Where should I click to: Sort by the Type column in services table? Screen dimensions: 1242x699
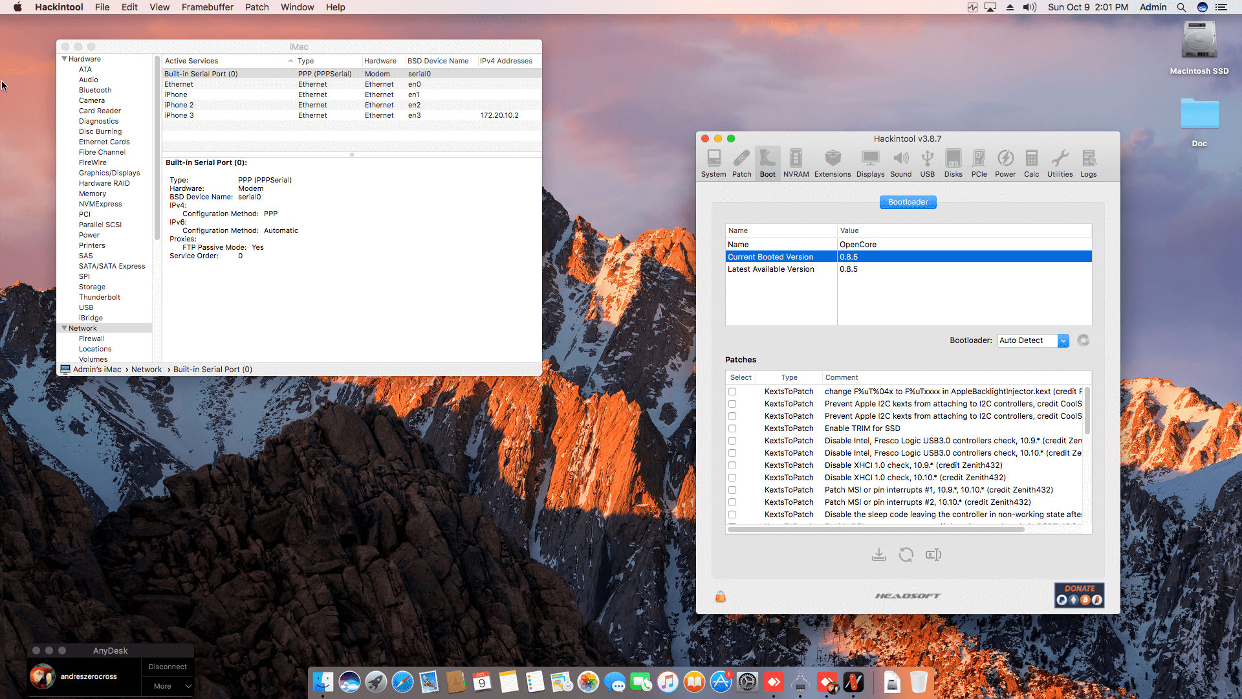pyautogui.click(x=328, y=61)
